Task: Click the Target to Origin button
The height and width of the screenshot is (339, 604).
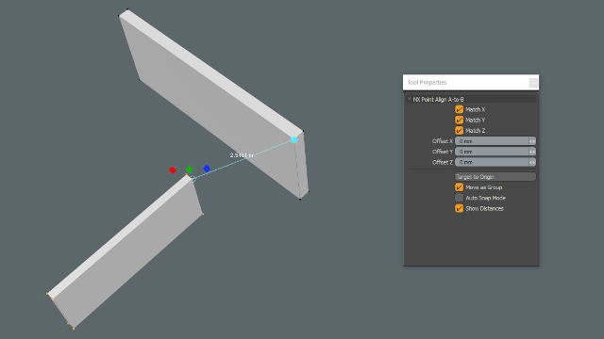Action: [495, 177]
